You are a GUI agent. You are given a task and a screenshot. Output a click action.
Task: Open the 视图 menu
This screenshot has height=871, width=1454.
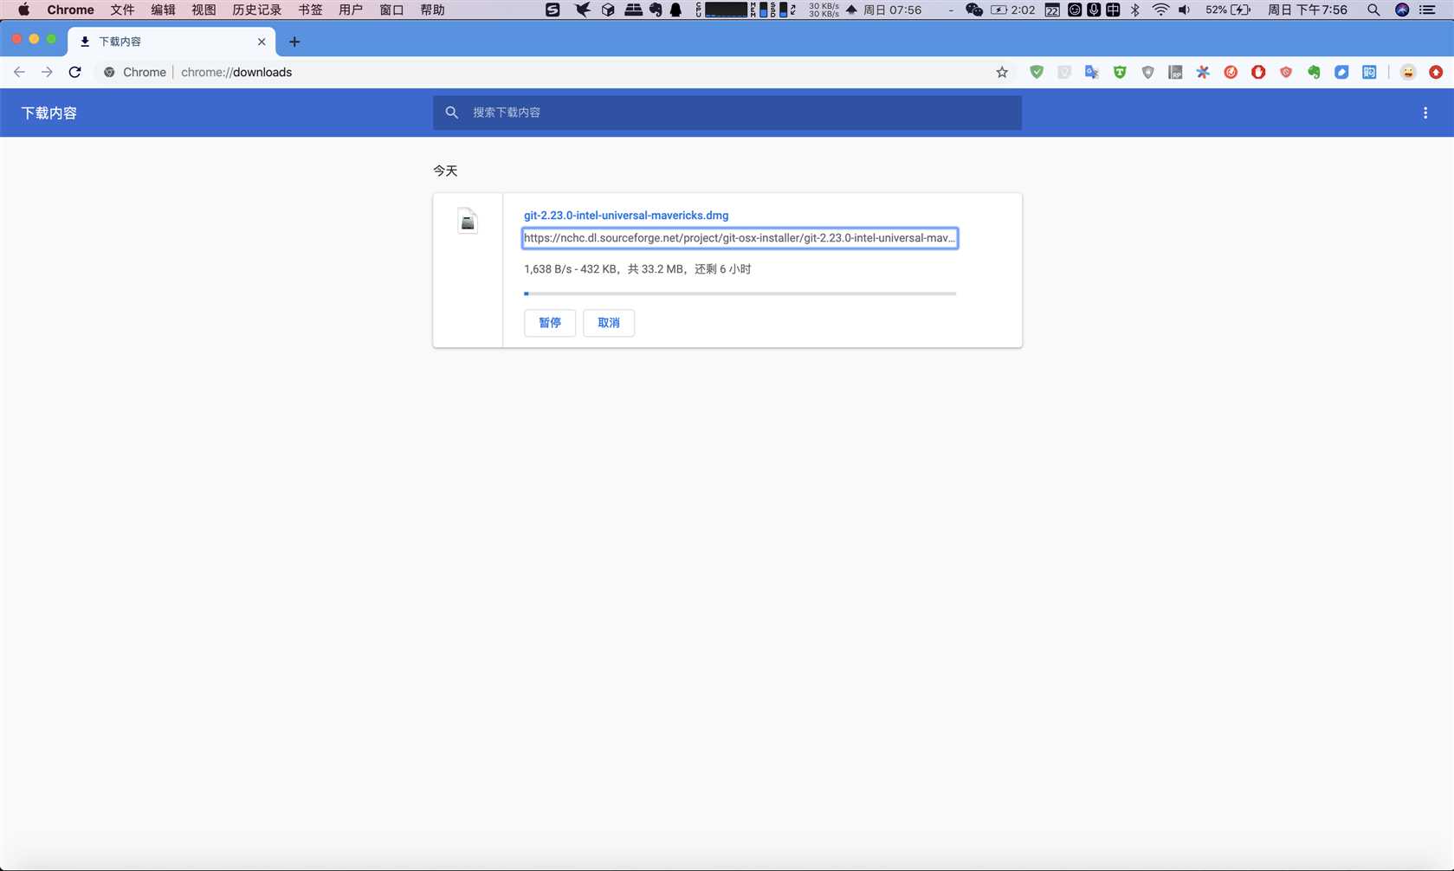tap(204, 10)
